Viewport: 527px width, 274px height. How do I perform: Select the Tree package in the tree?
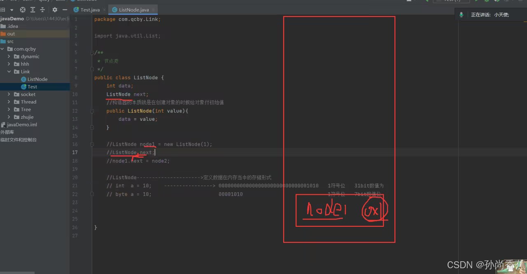26,109
